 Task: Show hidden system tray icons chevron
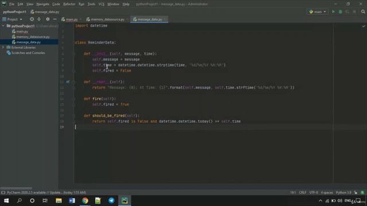click(x=320, y=201)
